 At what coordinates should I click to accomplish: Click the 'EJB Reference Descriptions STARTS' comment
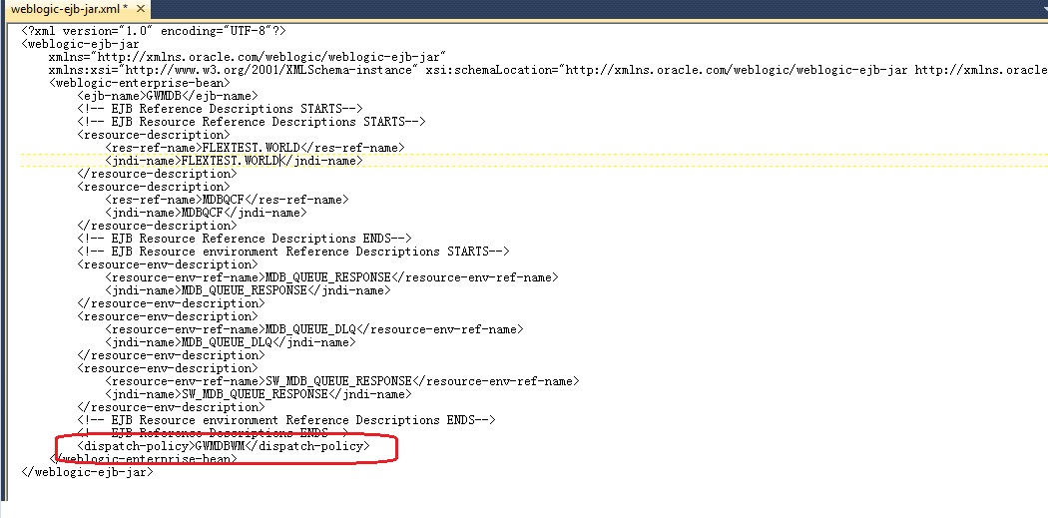(220, 109)
